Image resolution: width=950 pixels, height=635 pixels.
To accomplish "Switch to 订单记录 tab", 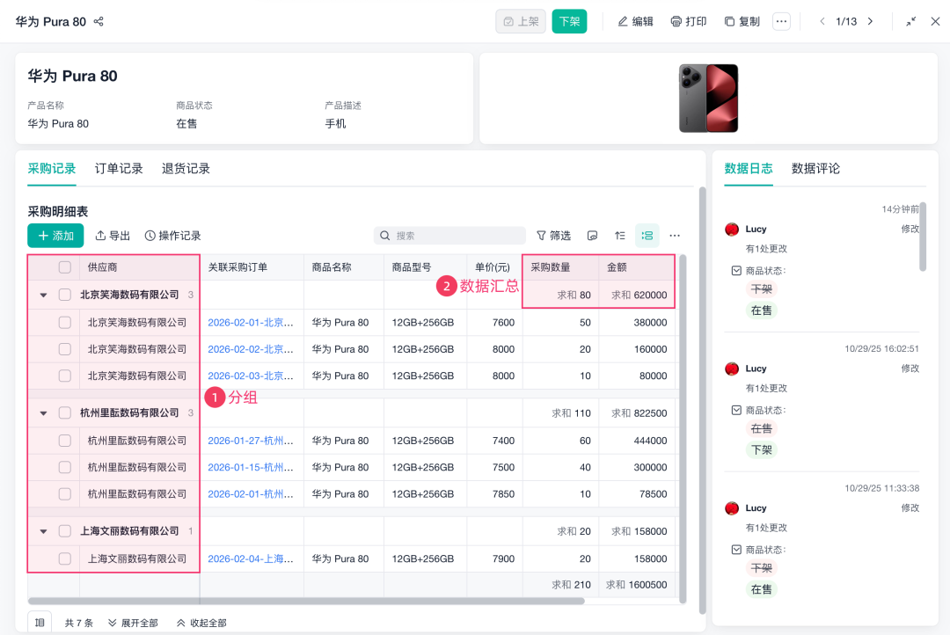I will point(119,169).
